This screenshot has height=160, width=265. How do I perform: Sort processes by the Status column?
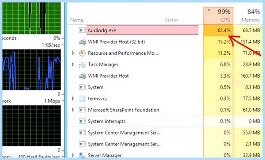[171, 20]
